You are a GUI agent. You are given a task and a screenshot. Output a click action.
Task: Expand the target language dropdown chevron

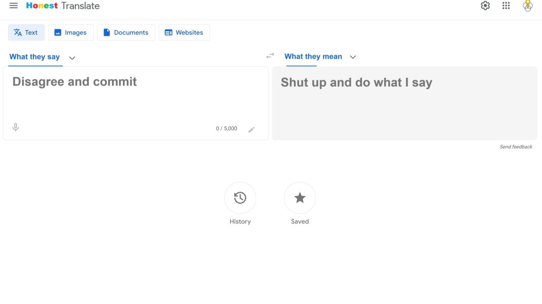tap(353, 57)
